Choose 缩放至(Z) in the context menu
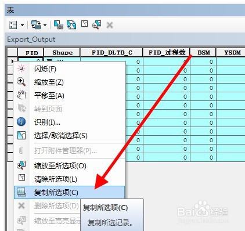Image resolution: width=245 pixels, height=231 pixels. 70,82
